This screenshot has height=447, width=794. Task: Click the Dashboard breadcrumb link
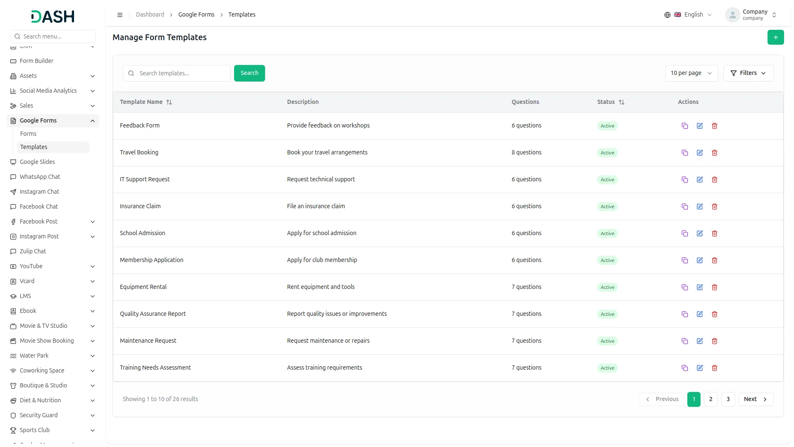click(150, 14)
